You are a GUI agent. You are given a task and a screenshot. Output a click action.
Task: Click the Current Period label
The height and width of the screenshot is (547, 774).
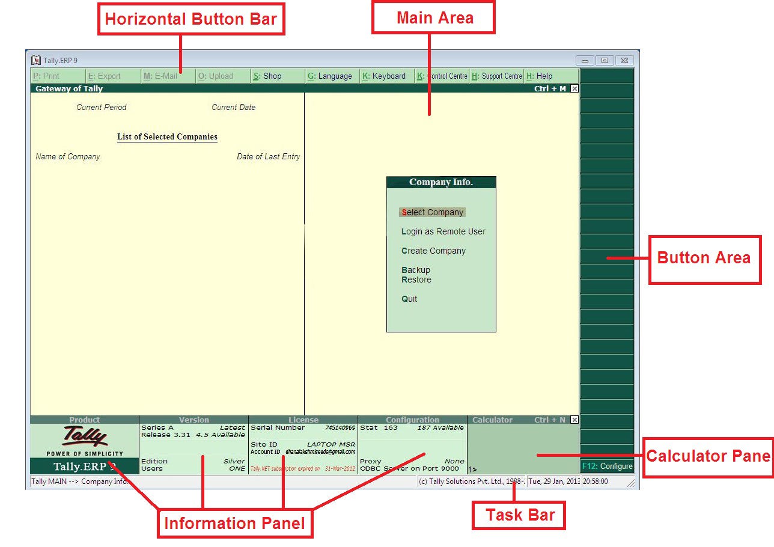pyautogui.click(x=102, y=108)
